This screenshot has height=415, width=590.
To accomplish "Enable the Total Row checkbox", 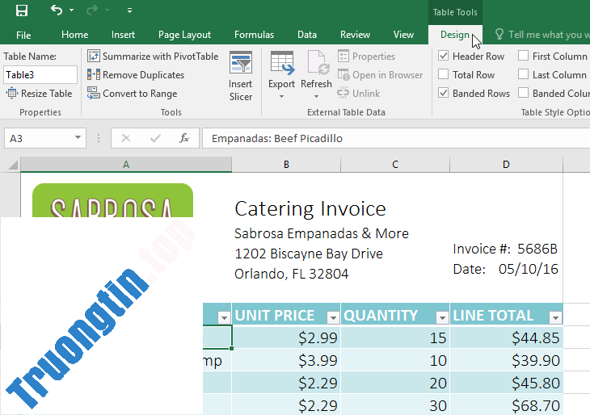I will (x=443, y=74).
